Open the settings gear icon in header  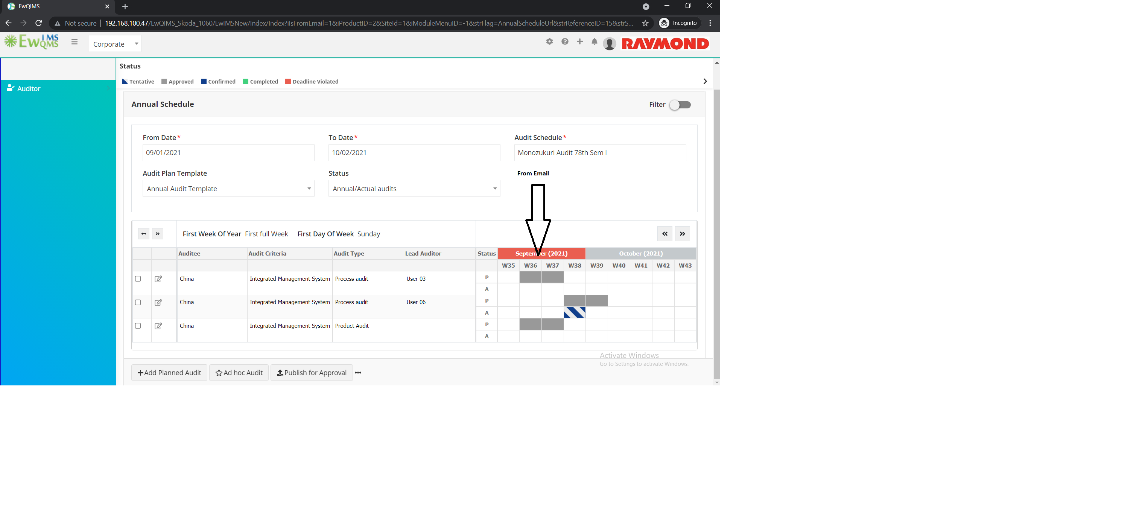(x=549, y=41)
